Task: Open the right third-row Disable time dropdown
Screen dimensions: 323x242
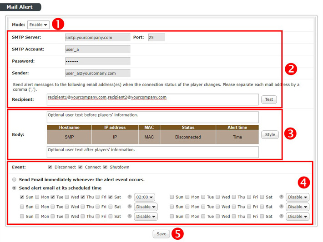Action: [298, 216]
